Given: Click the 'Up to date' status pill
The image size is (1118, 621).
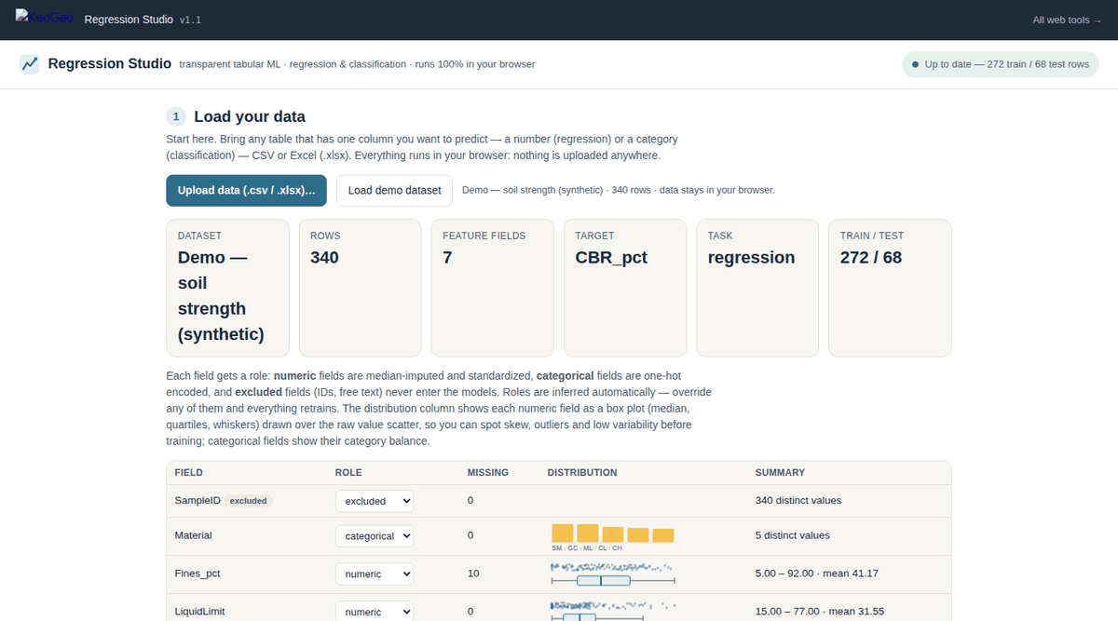Looking at the screenshot, I should (1001, 64).
